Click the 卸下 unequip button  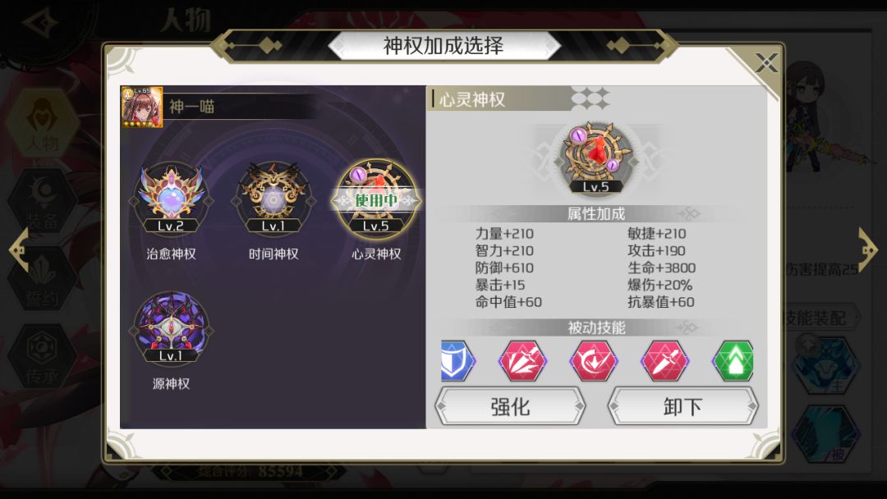[x=682, y=405]
